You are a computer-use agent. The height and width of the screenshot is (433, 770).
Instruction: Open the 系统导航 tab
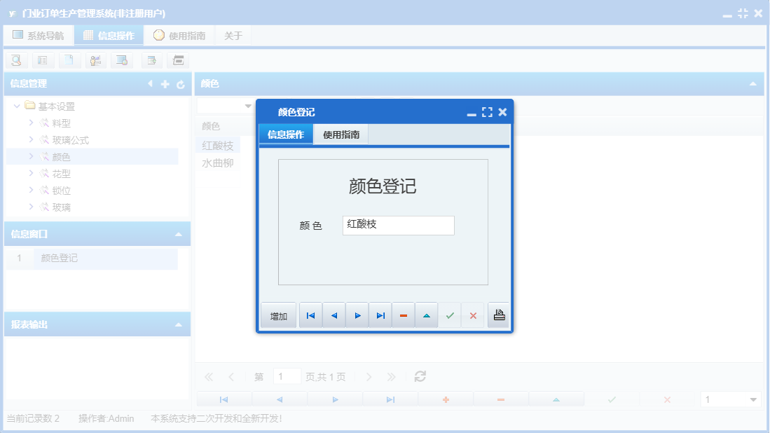tap(39, 34)
